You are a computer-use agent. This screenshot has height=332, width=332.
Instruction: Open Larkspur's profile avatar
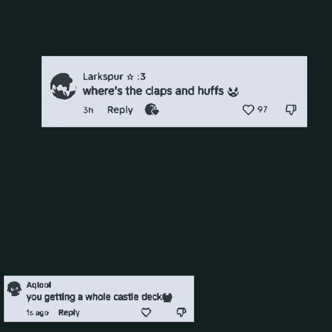[63, 86]
